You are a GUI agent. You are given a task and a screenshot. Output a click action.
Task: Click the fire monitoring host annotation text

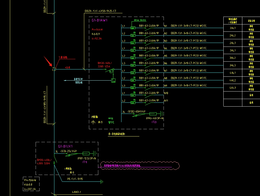click(x=78, y=81)
